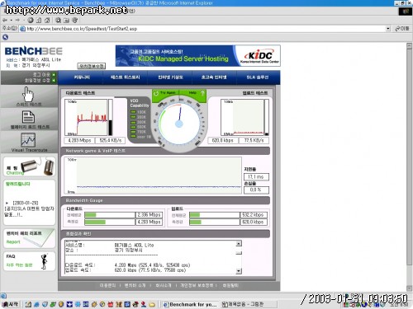Click Help on the green gauge header
The width and height of the screenshot is (413, 309).
pyautogui.click(x=192, y=93)
